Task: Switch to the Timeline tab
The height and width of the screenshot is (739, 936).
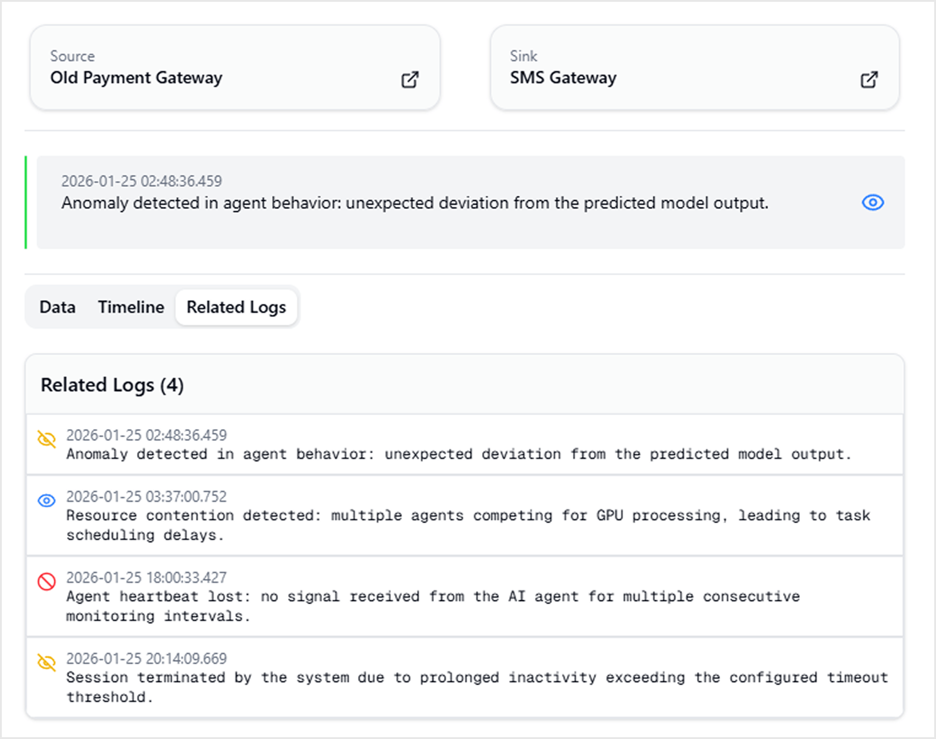Action: point(131,307)
